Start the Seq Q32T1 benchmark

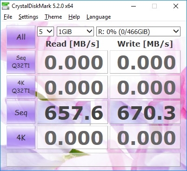[x=21, y=62]
